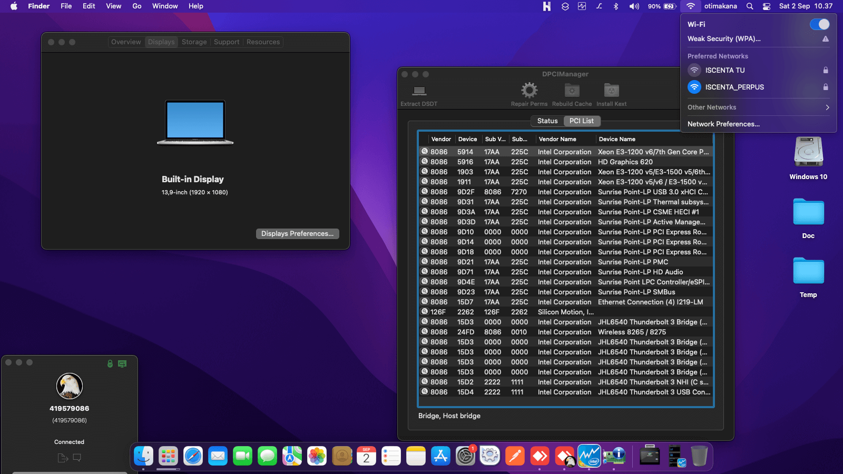Open Launchpad in the Dock

click(168, 456)
